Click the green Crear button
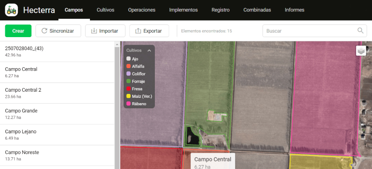The height and width of the screenshot is (169, 372). tap(18, 31)
